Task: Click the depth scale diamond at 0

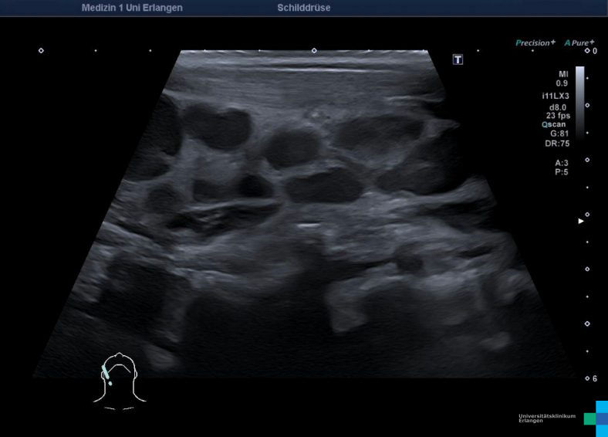Action: pyautogui.click(x=587, y=51)
